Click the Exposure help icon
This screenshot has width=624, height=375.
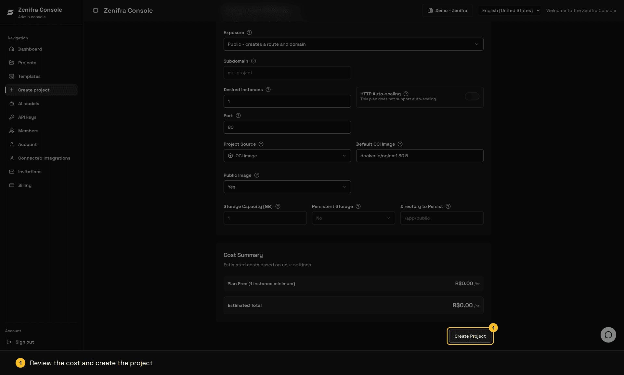(249, 32)
